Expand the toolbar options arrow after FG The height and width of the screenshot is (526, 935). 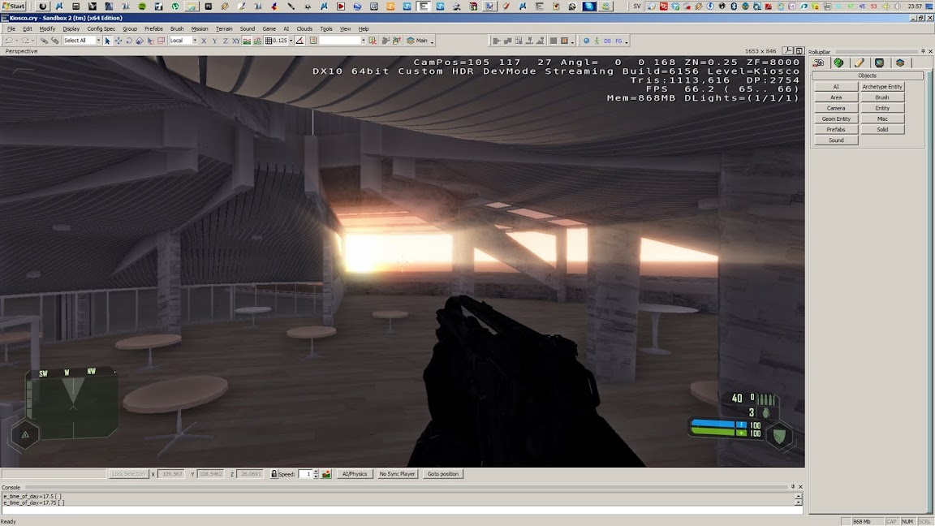(x=627, y=41)
